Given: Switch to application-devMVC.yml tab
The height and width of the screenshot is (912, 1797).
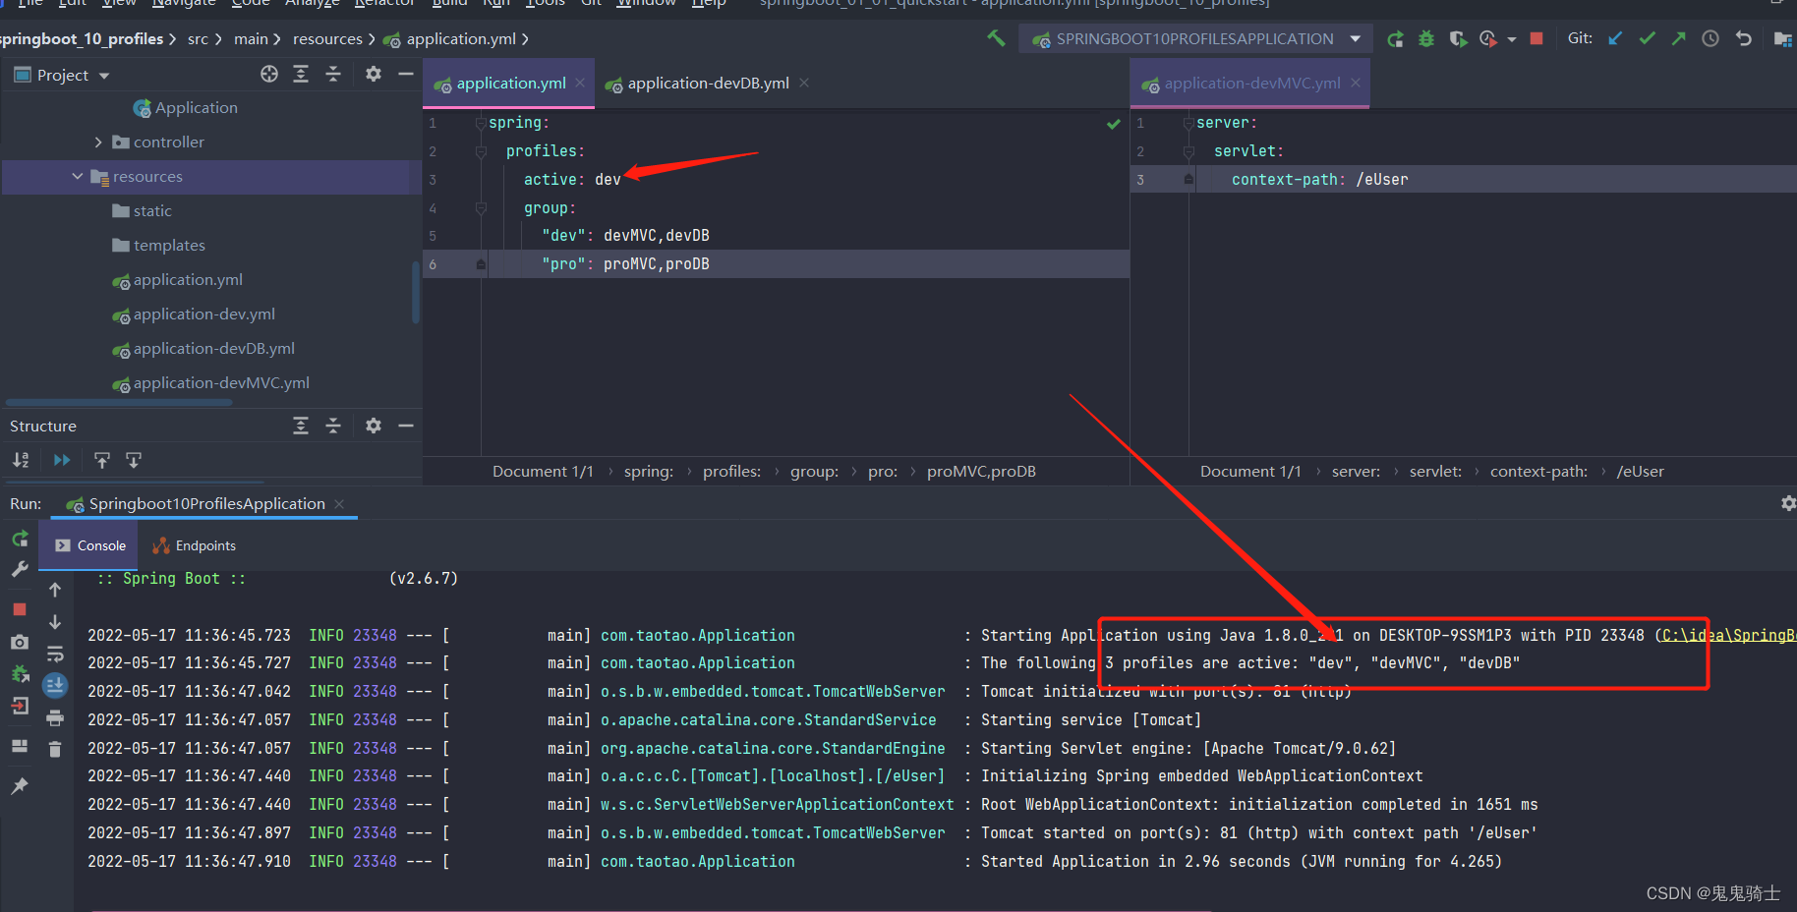Looking at the screenshot, I should 1251,84.
